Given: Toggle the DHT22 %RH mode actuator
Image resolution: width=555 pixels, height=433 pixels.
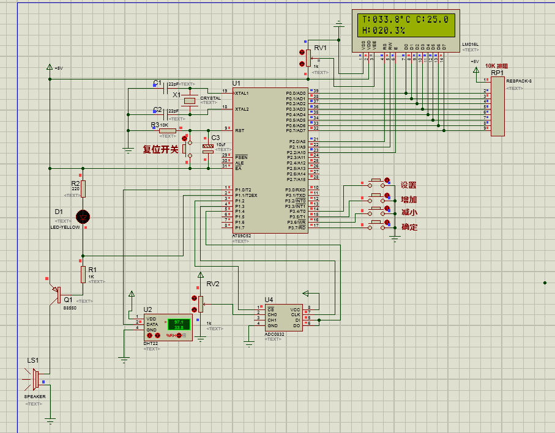Looking at the screenshot, I should click(179, 335).
